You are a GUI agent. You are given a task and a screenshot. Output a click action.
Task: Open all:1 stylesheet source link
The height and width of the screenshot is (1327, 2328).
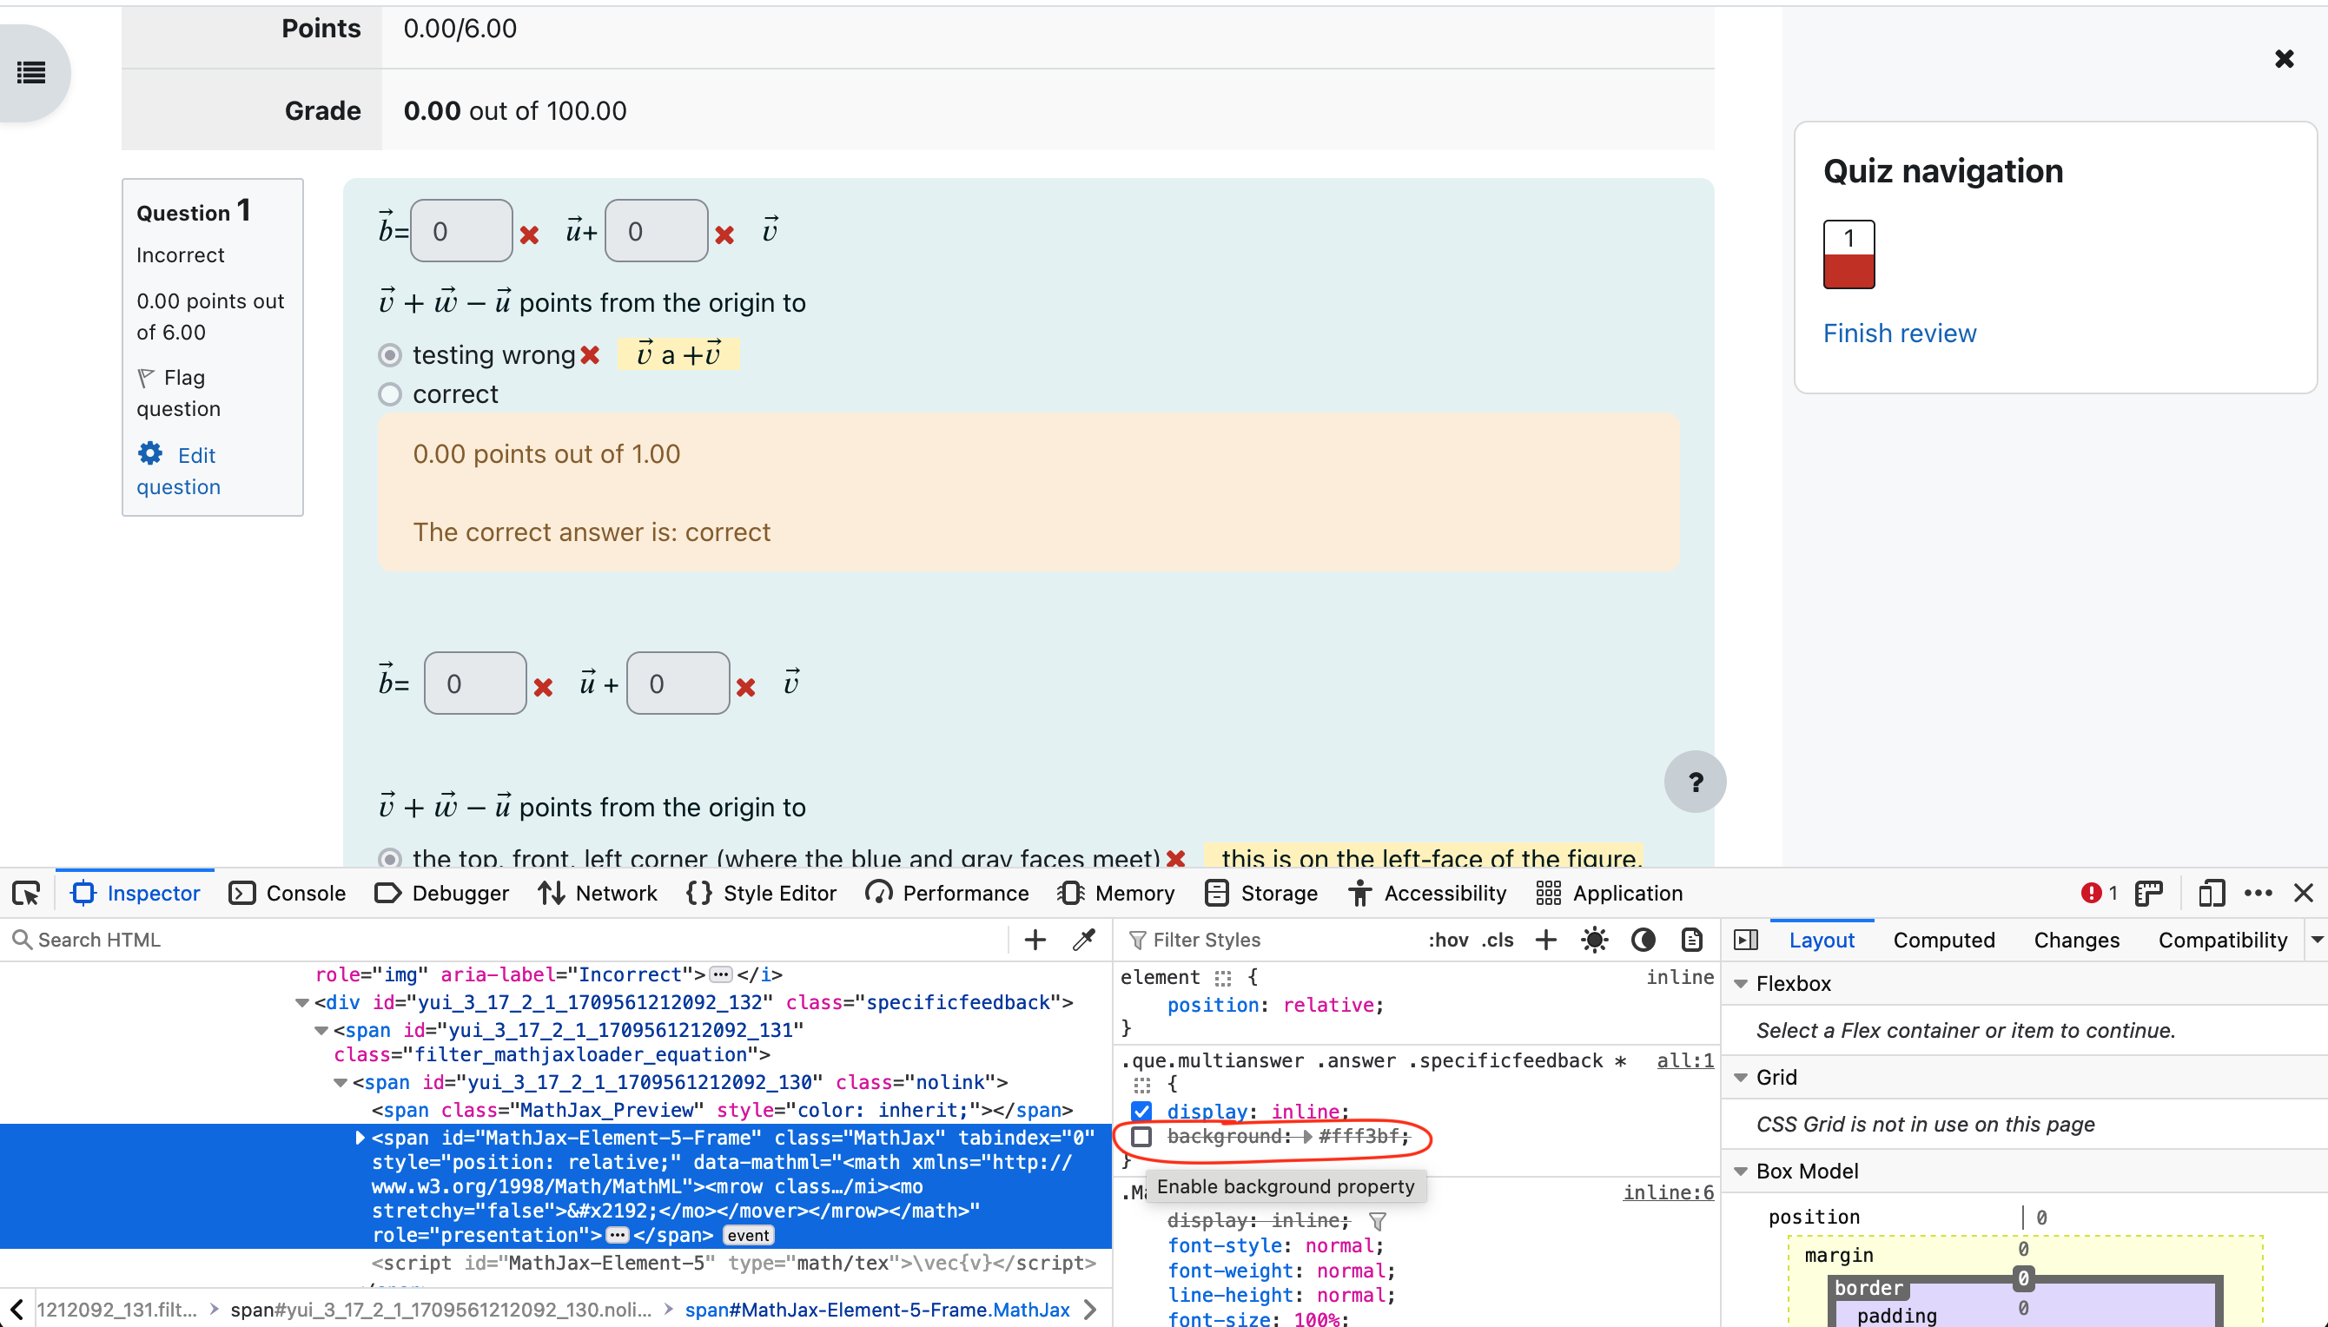tap(1684, 1061)
